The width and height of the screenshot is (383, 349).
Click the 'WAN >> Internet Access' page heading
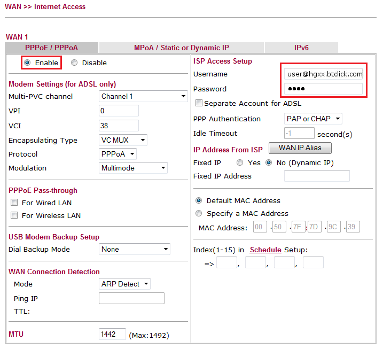tap(45, 6)
